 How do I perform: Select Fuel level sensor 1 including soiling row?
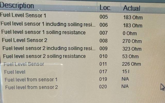[x=48, y=24]
